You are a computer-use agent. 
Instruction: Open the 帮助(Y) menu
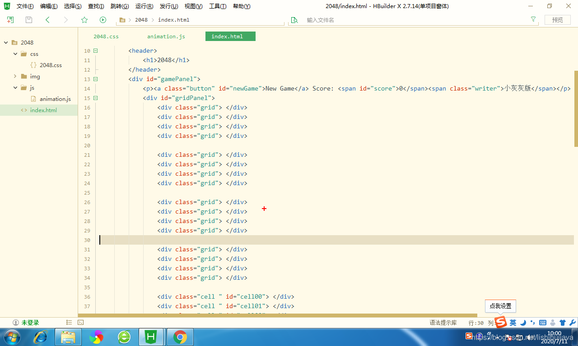pos(242,6)
